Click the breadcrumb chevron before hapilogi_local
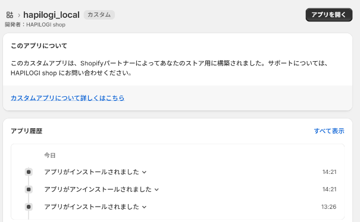This screenshot has width=360, height=222. click(x=19, y=15)
